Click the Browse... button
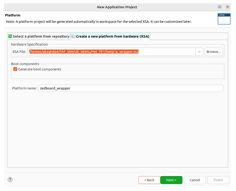The width and height of the screenshot is (236, 191). coord(213,52)
